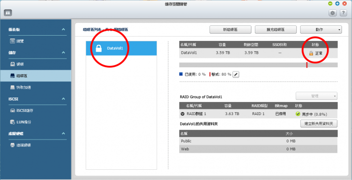This screenshot has width=352, height=180.
Task: Select iSCSI儲存 in the sidebar
Action: tap(36, 110)
